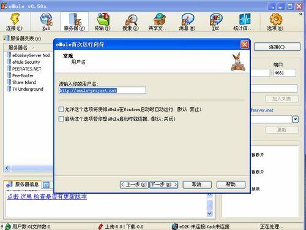The width and height of the screenshot is (306, 230).
Task: Click the server list (服务器列表) header icon
Action: coord(7,38)
